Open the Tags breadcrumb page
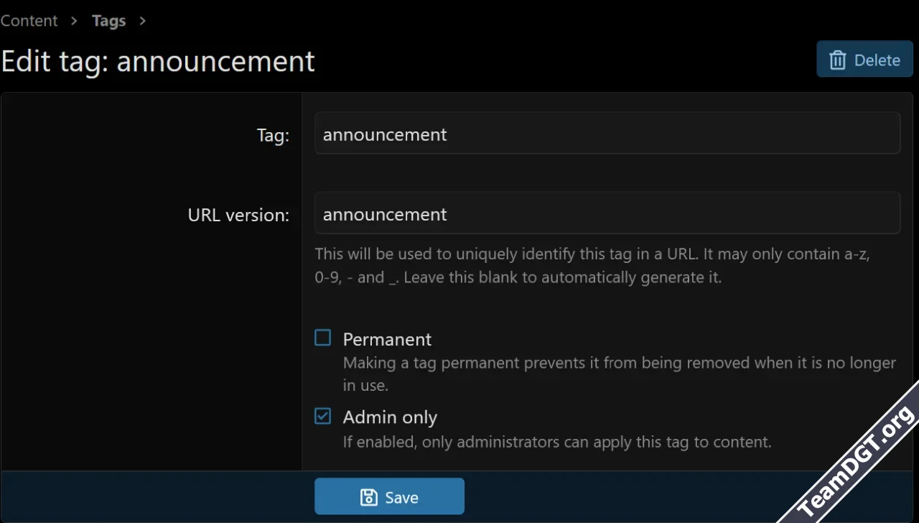 [108, 20]
